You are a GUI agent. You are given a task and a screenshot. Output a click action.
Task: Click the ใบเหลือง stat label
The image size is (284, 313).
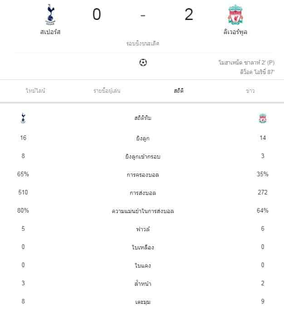coord(143,247)
